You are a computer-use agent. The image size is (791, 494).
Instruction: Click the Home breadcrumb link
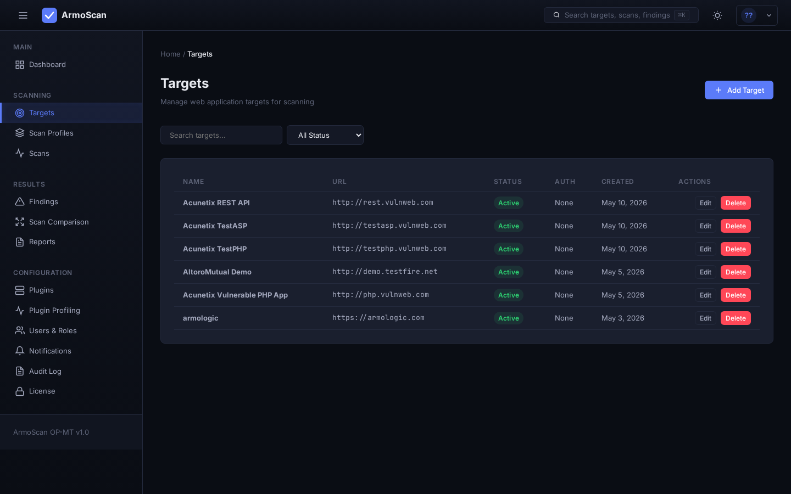pyautogui.click(x=170, y=54)
